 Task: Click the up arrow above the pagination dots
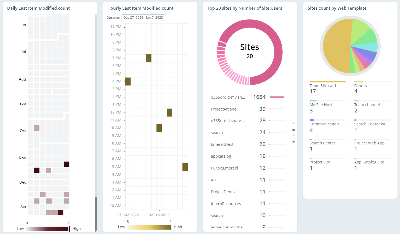tap(293, 123)
